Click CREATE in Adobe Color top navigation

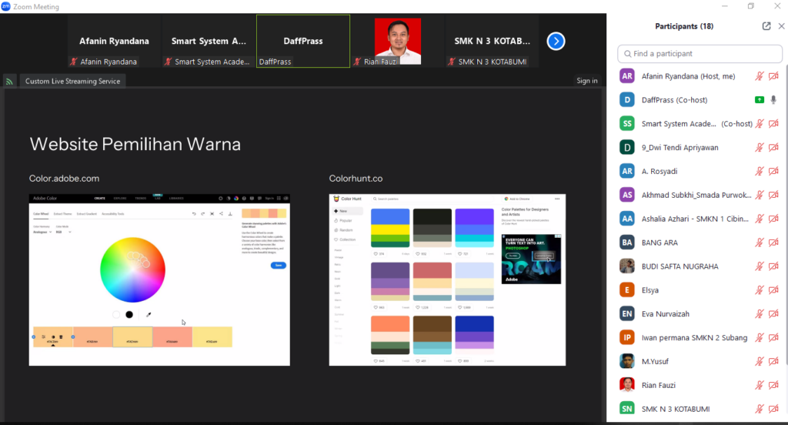tap(99, 198)
